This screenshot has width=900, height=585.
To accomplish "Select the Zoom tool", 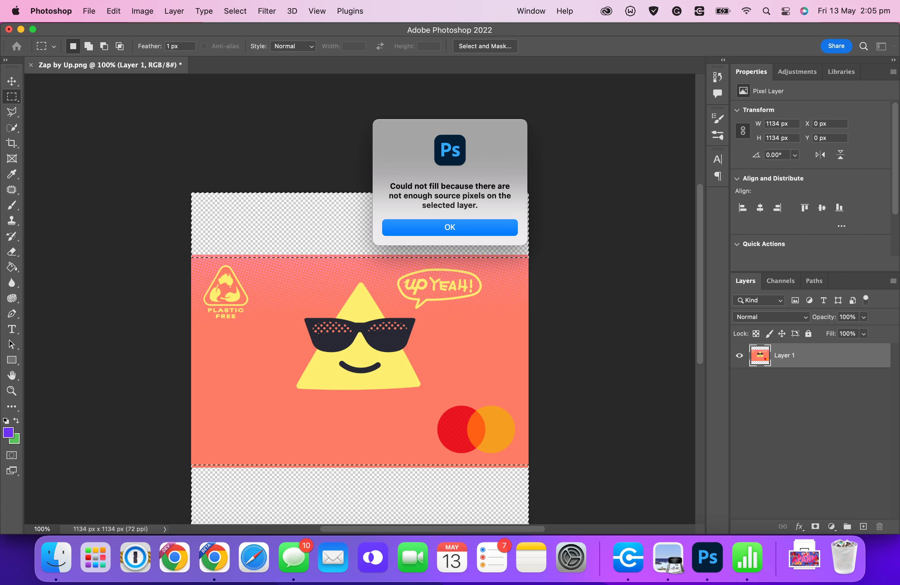I will point(12,391).
